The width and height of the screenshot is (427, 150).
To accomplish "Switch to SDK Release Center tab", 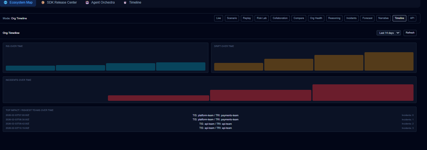I will (x=59, y=2).
